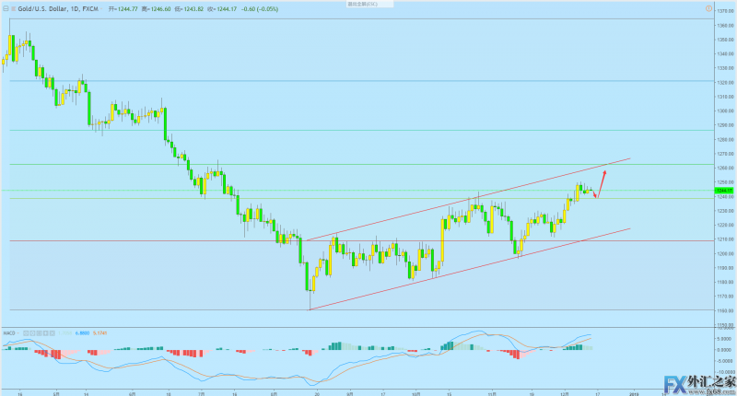Click the green 1244.17 current price label
Viewport: 737px width, 396px height.
[725, 191]
